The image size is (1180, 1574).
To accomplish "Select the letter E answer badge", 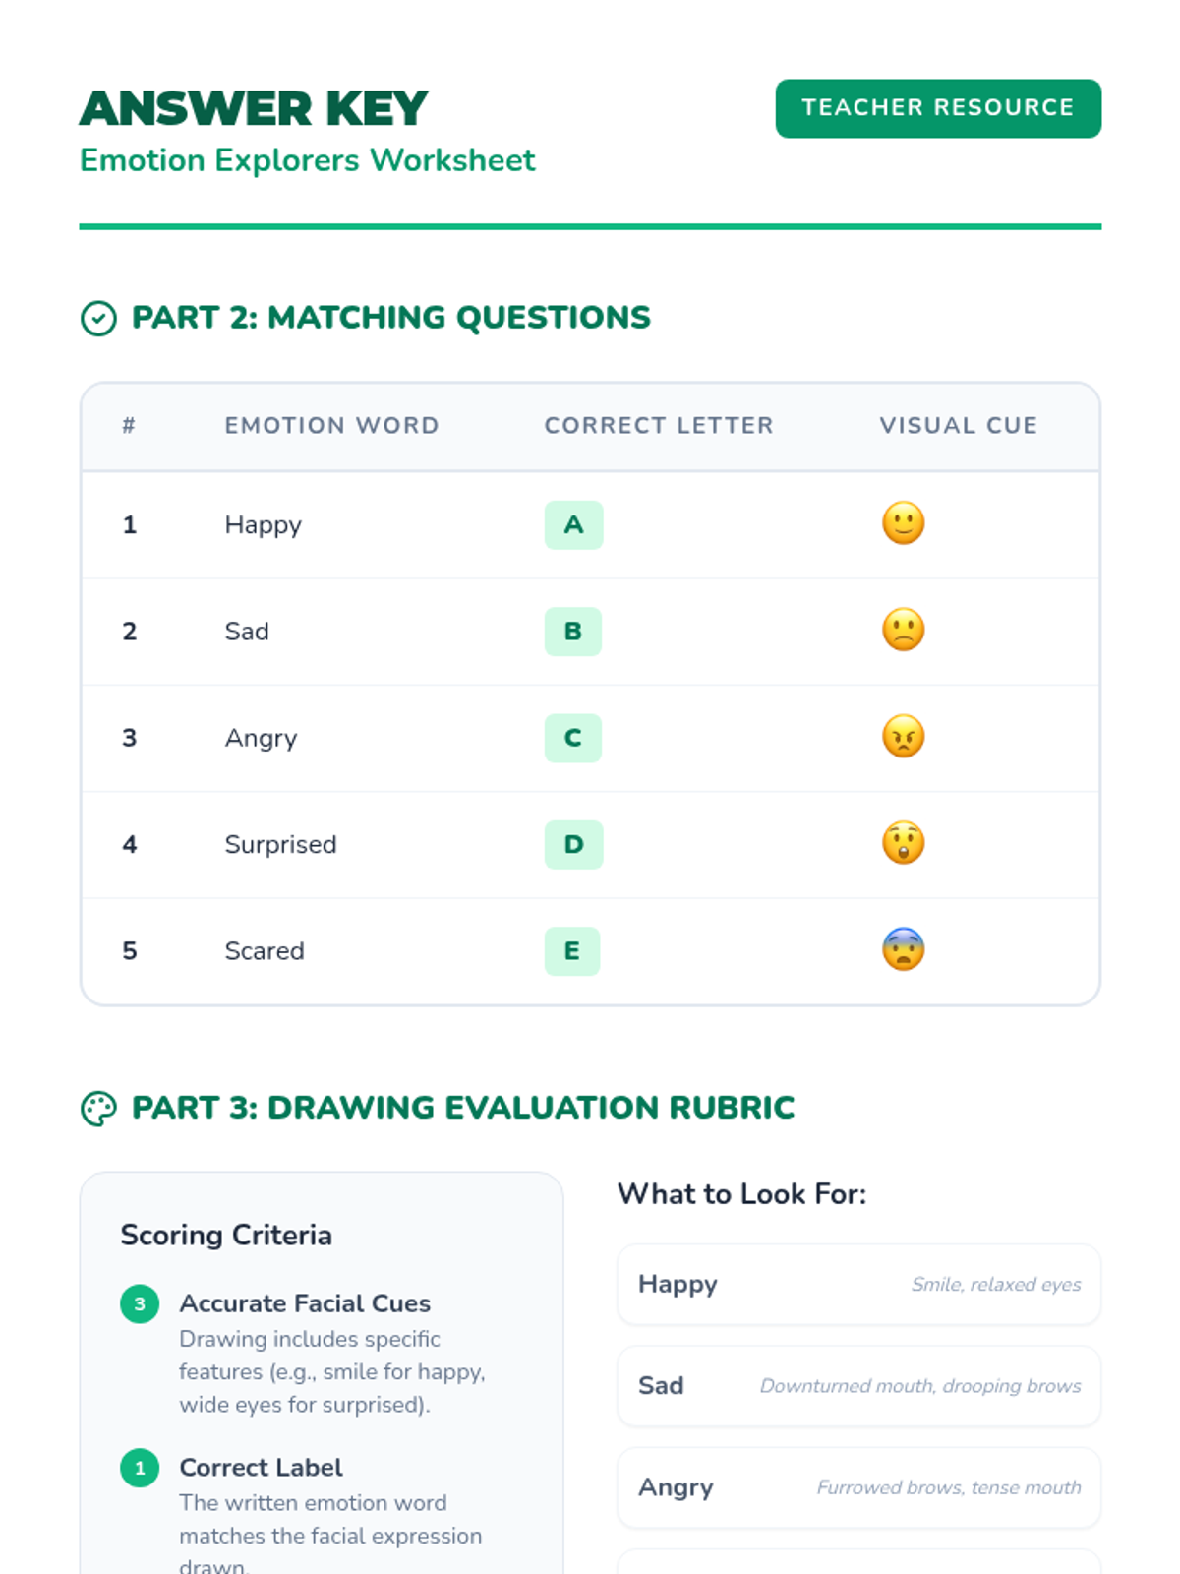I will pos(572,951).
